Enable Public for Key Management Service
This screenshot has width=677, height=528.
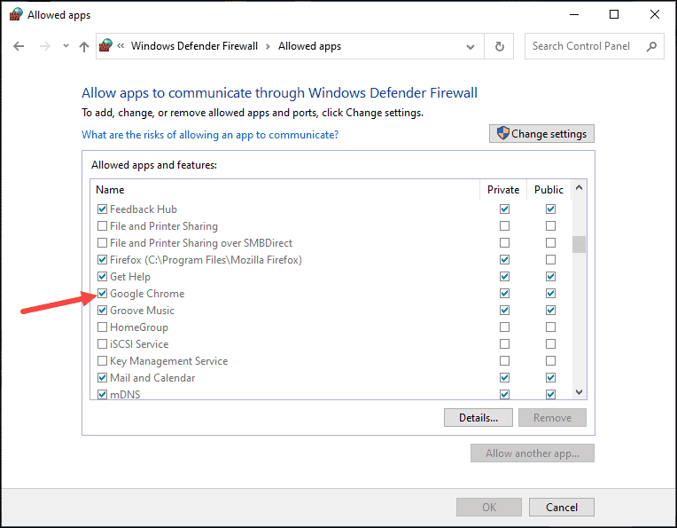550,361
